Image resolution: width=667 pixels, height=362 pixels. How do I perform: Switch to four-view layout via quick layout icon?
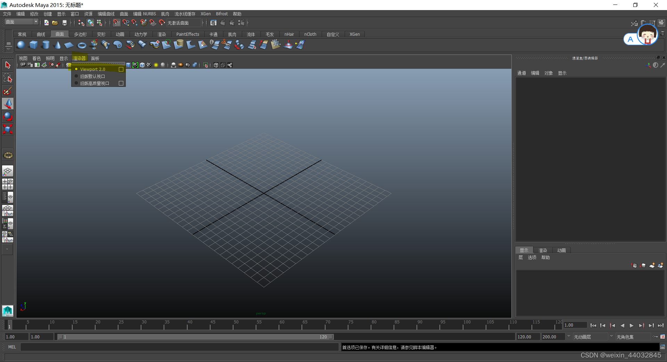[x=7, y=184]
